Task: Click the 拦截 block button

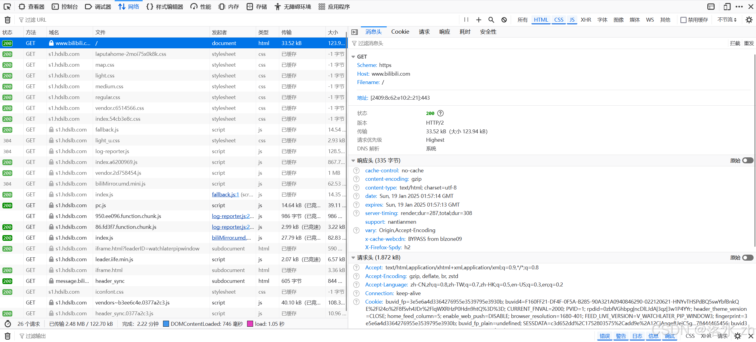Action: click(735, 43)
